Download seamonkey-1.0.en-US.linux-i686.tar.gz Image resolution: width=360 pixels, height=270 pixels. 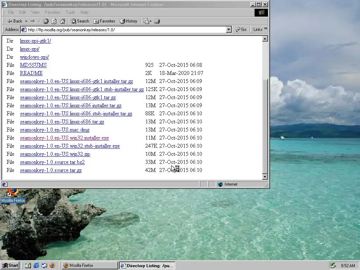pos(62,122)
